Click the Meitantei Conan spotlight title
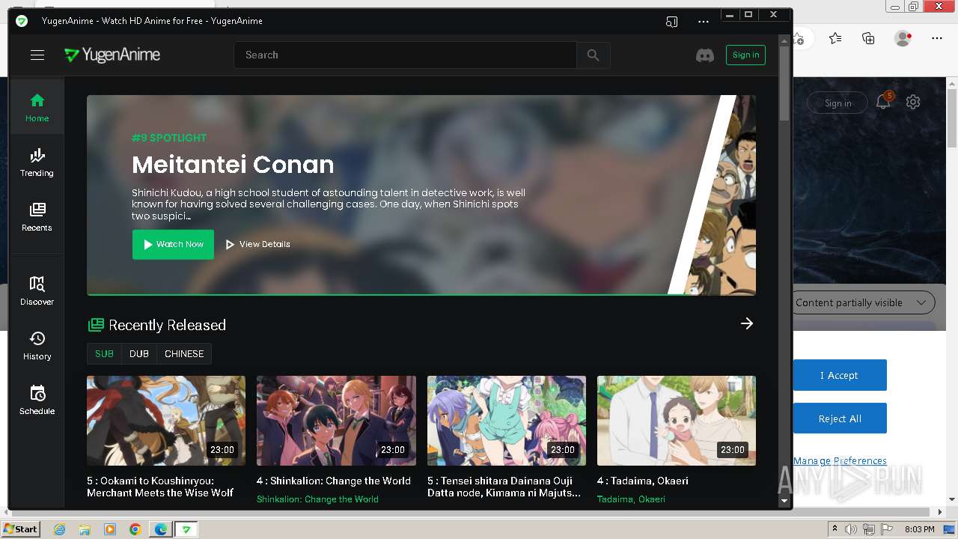958x539 pixels. [233, 165]
